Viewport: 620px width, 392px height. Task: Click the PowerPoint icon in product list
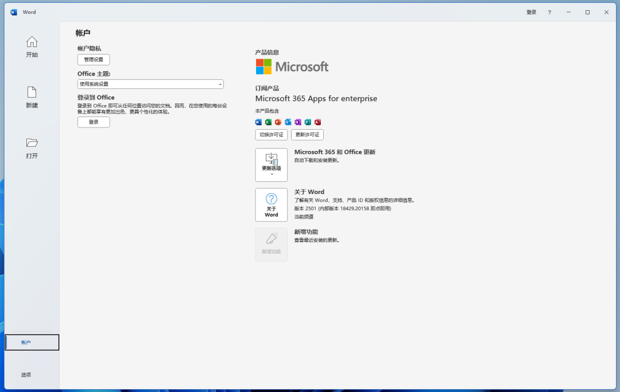click(278, 122)
